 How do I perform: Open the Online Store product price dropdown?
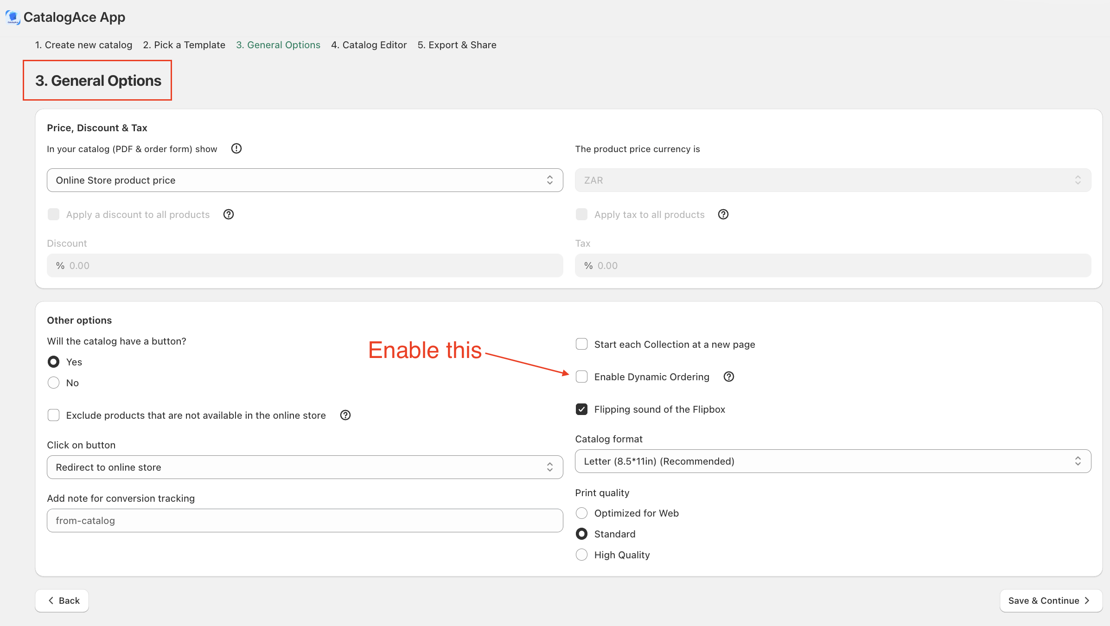pos(305,180)
